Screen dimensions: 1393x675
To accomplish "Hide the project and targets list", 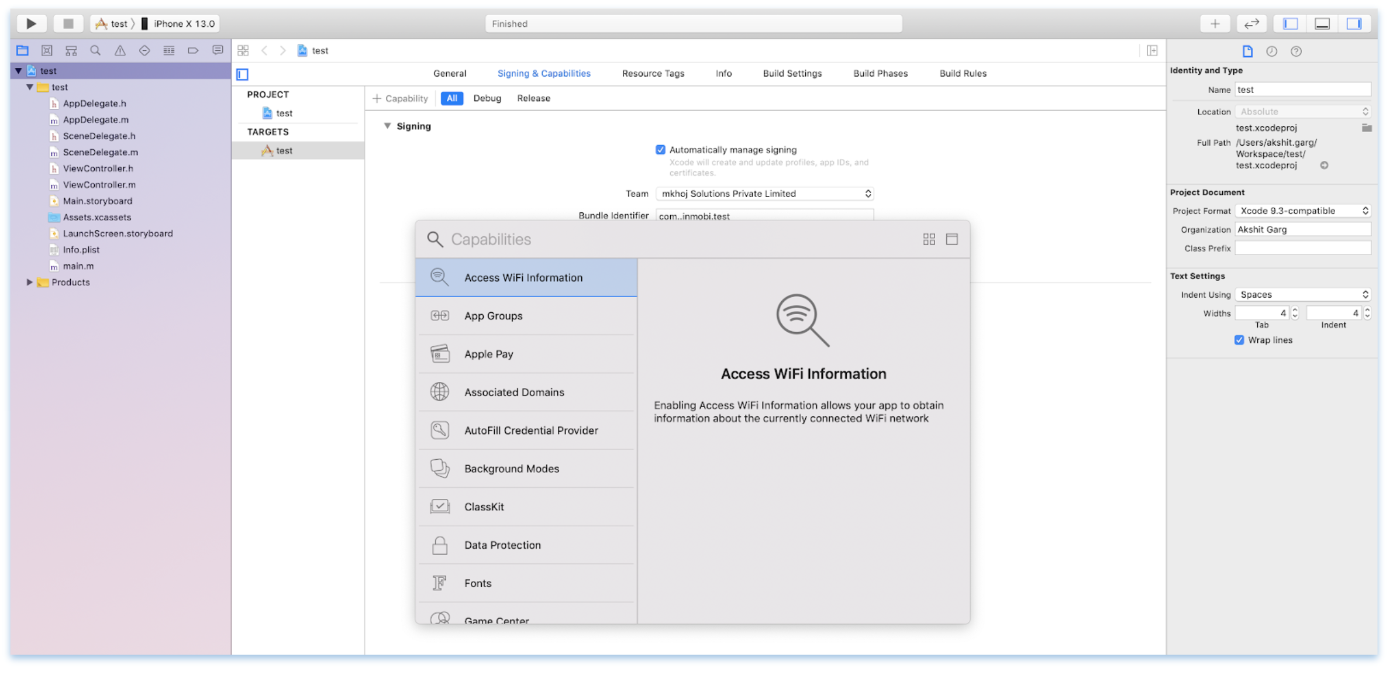I will click(243, 74).
